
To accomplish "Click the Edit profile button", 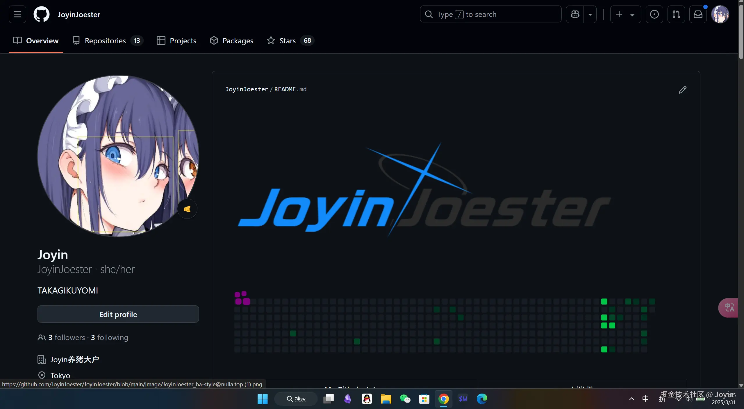I will pyautogui.click(x=118, y=314).
